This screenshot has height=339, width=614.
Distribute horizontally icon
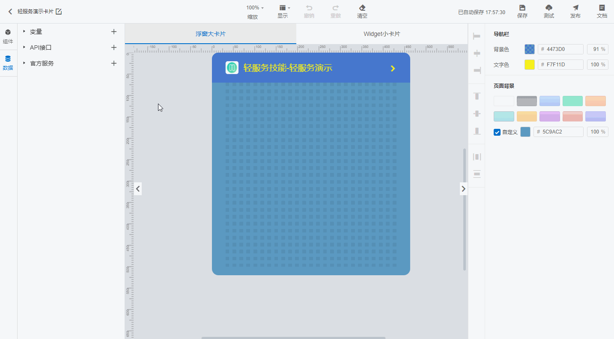[477, 157]
